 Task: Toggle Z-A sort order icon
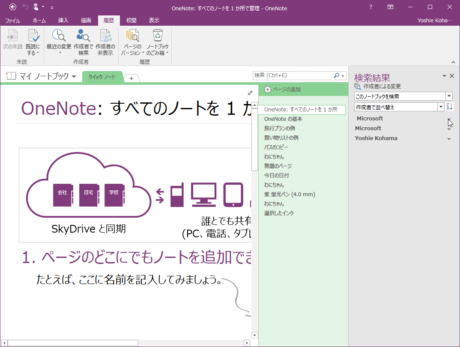[449, 107]
